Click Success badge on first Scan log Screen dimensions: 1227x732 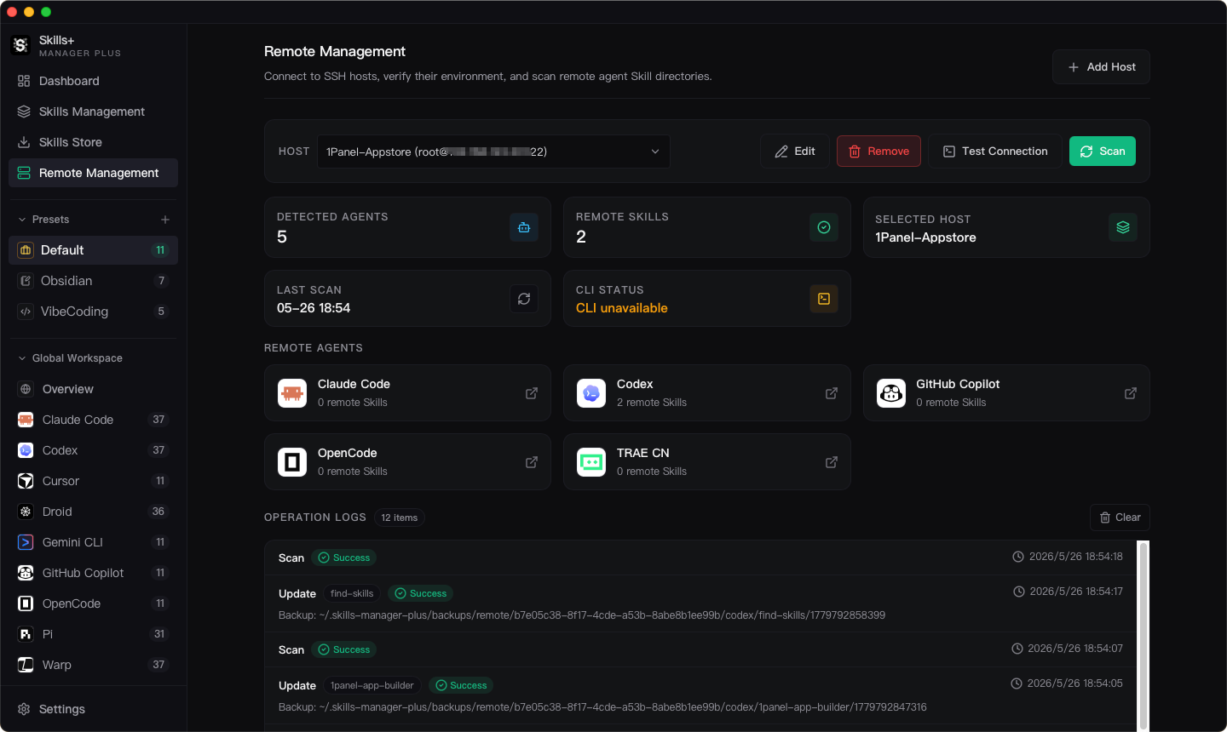[344, 558]
